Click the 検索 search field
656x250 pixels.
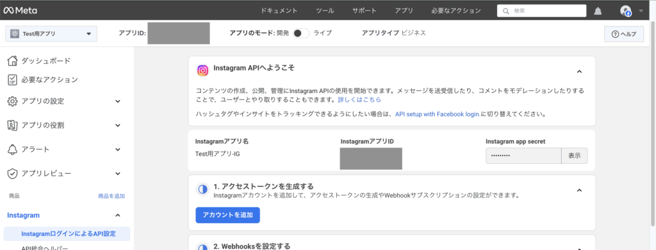coord(542,11)
